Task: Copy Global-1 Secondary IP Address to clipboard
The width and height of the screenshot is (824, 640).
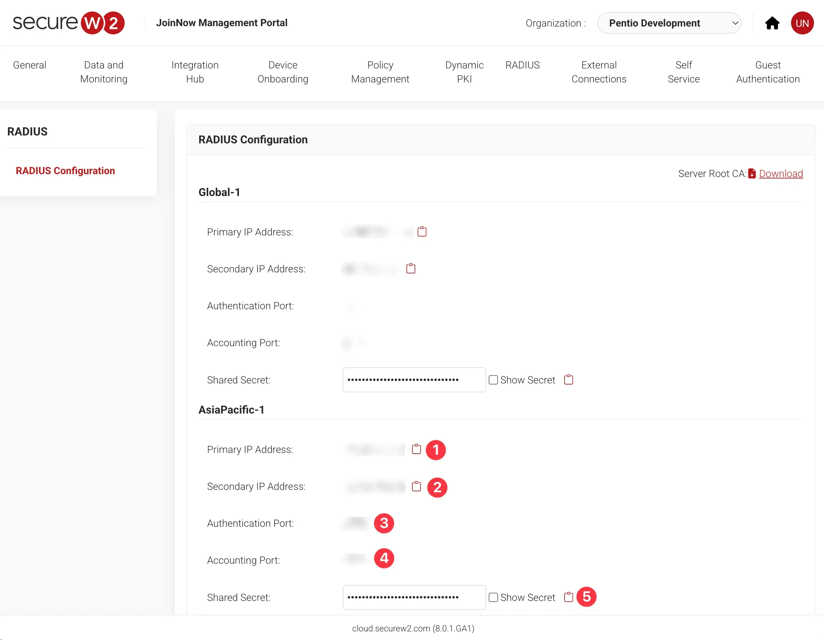Action: (411, 269)
